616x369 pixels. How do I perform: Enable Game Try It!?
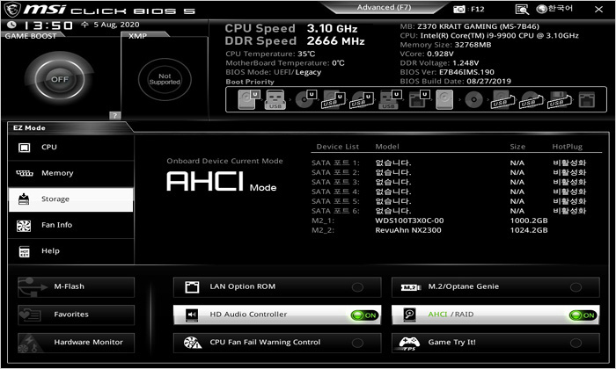[x=495, y=343]
